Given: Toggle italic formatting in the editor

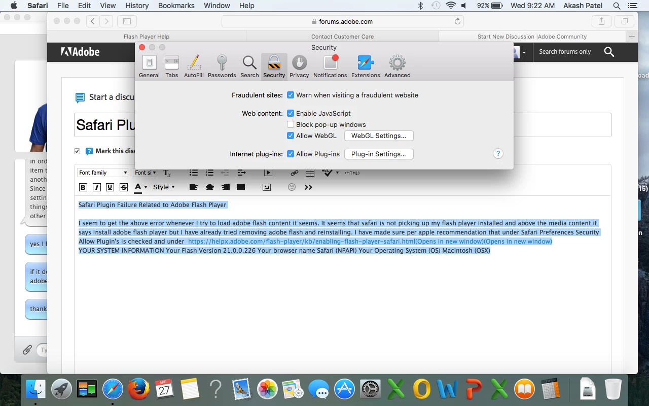Looking at the screenshot, I should [x=96, y=187].
